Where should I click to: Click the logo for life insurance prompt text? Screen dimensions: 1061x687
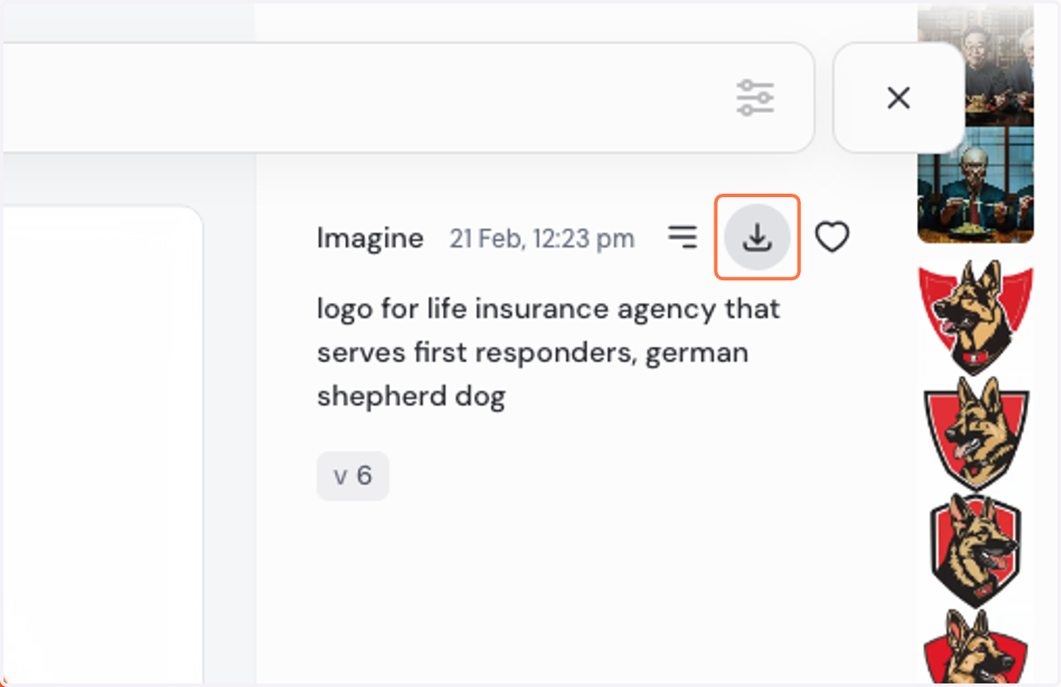548,353
